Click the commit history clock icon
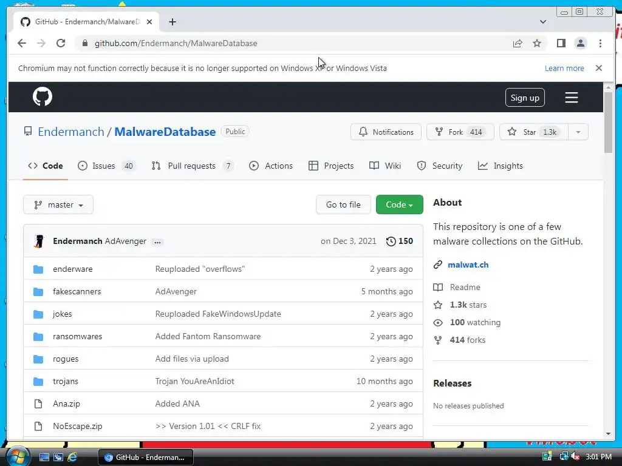 click(391, 241)
